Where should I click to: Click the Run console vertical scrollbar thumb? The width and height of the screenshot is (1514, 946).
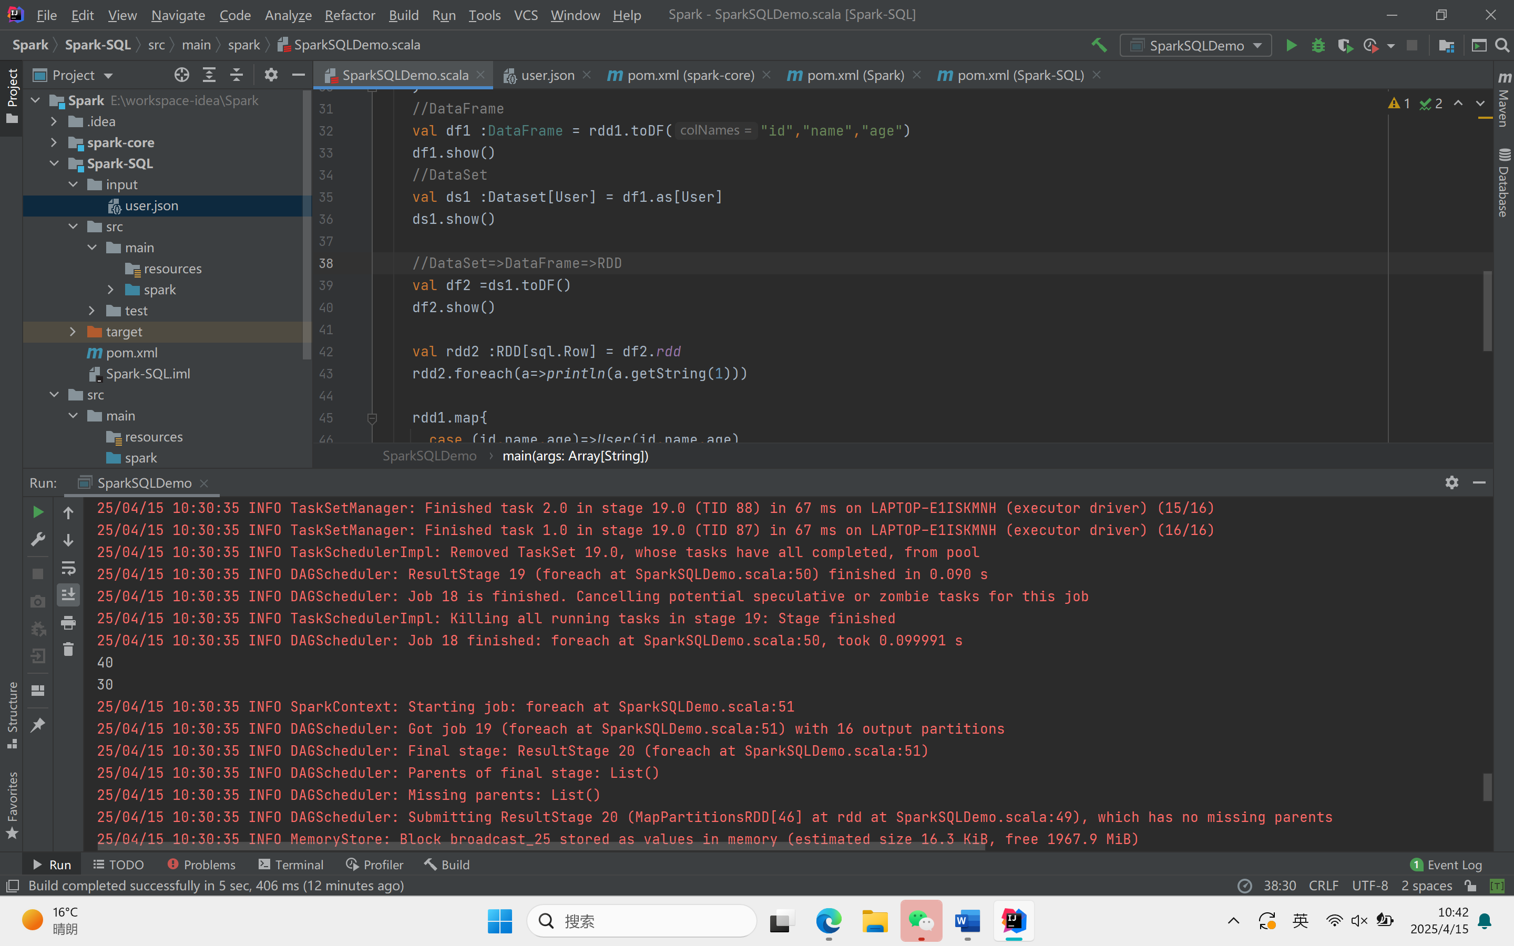(1487, 786)
